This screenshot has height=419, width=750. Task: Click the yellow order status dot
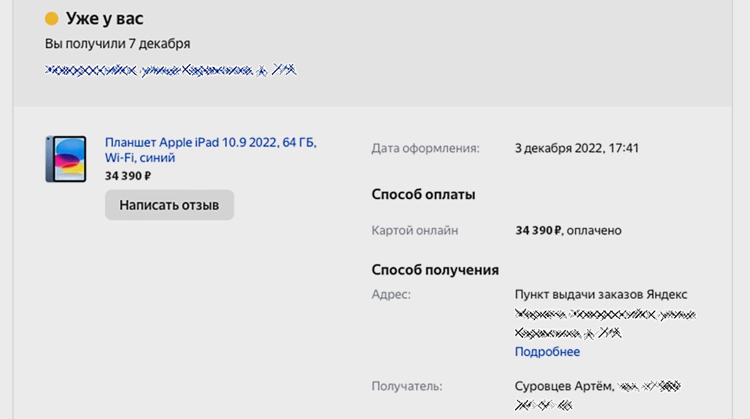51,19
